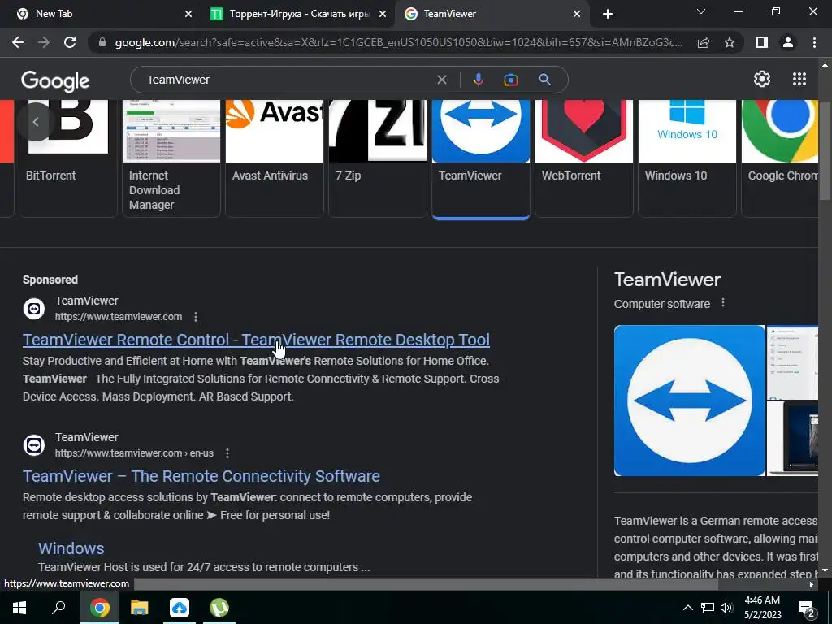Share this page from the address bar
The height and width of the screenshot is (624, 832).
[704, 42]
